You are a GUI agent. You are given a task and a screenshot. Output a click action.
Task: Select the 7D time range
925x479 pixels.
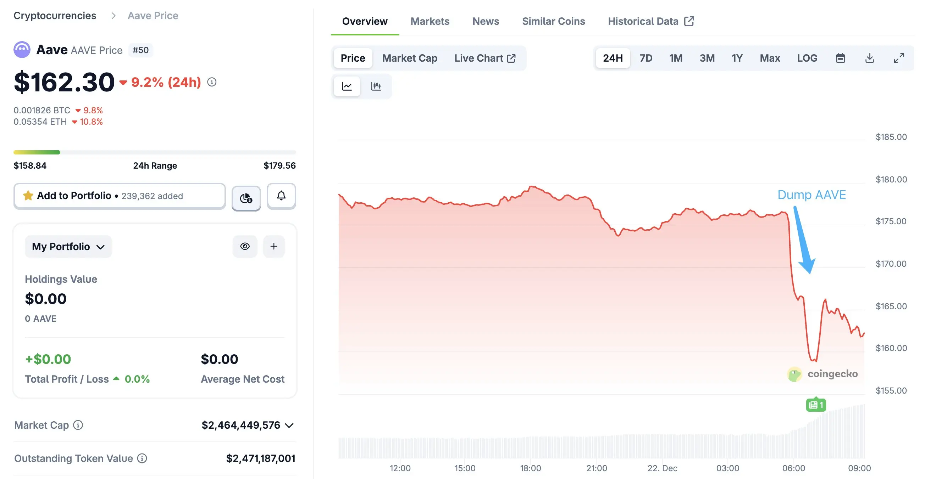click(x=646, y=58)
